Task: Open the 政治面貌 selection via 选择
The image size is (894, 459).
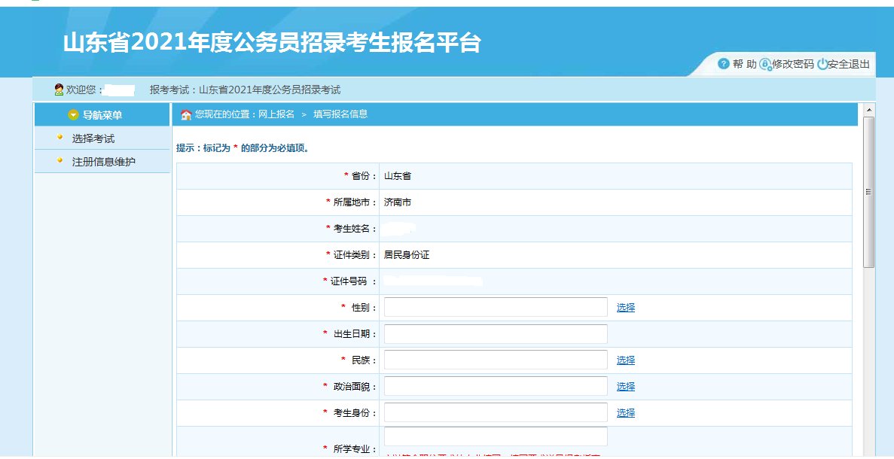Action: [x=627, y=386]
